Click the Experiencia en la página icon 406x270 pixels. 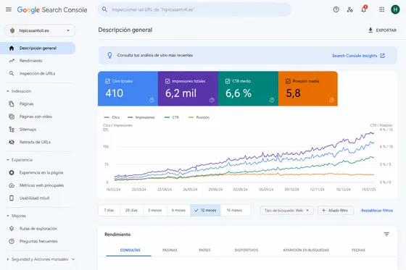tap(12, 172)
